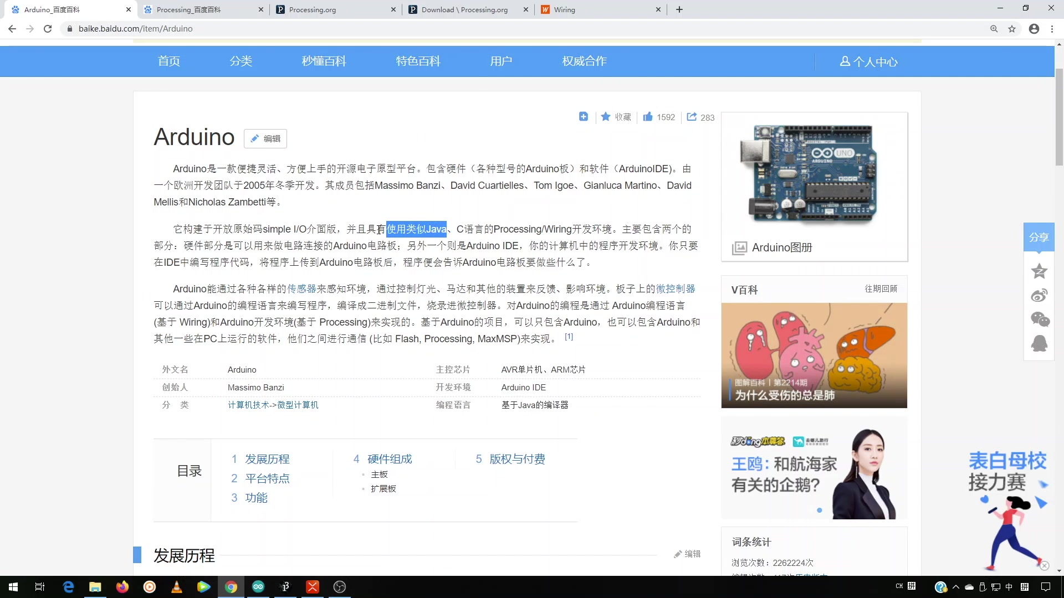Click the 编辑 button beside the Arduino title
This screenshot has width=1064, height=598.
[265, 138]
